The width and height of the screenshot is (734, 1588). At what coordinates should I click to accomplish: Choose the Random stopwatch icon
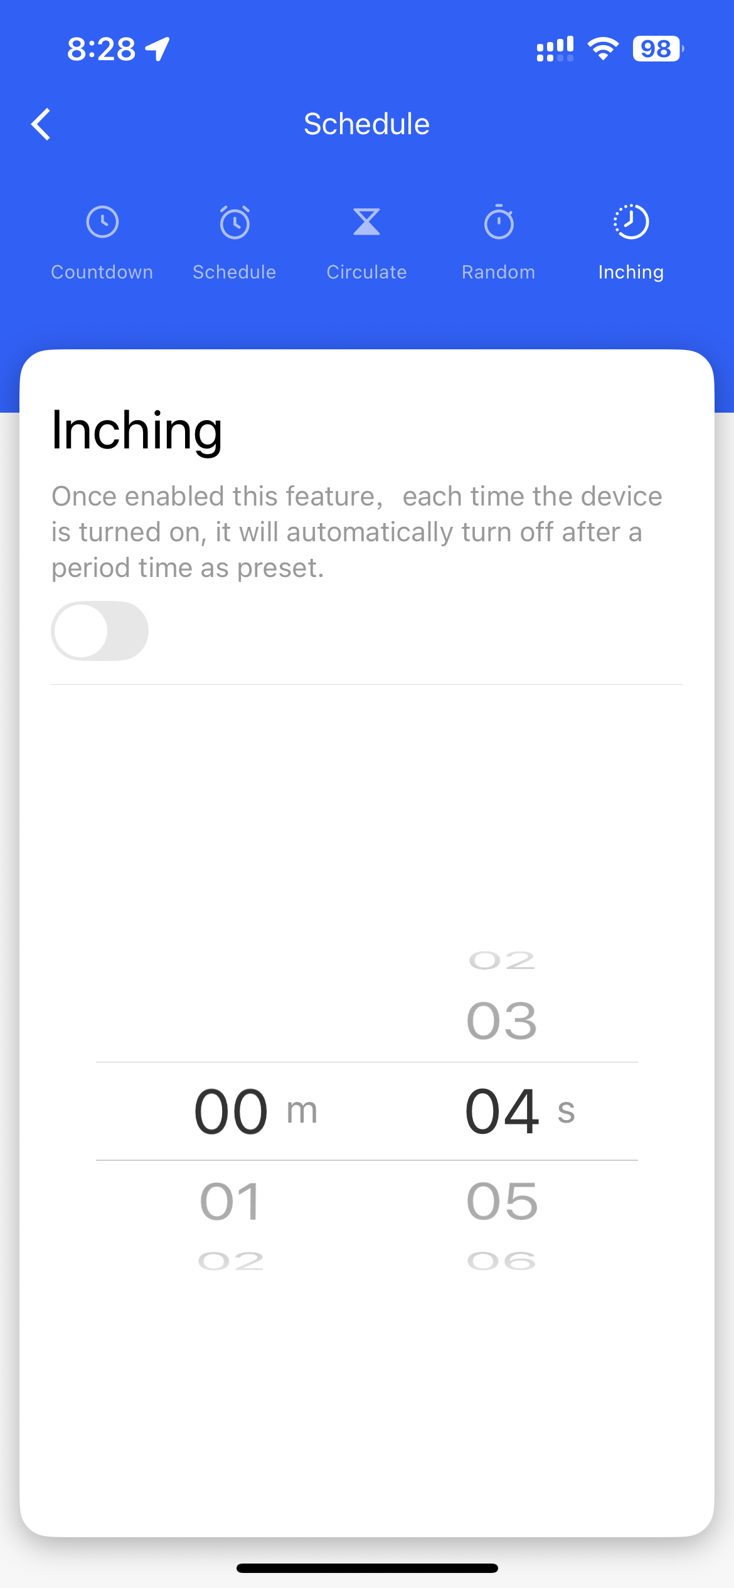click(x=499, y=222)
